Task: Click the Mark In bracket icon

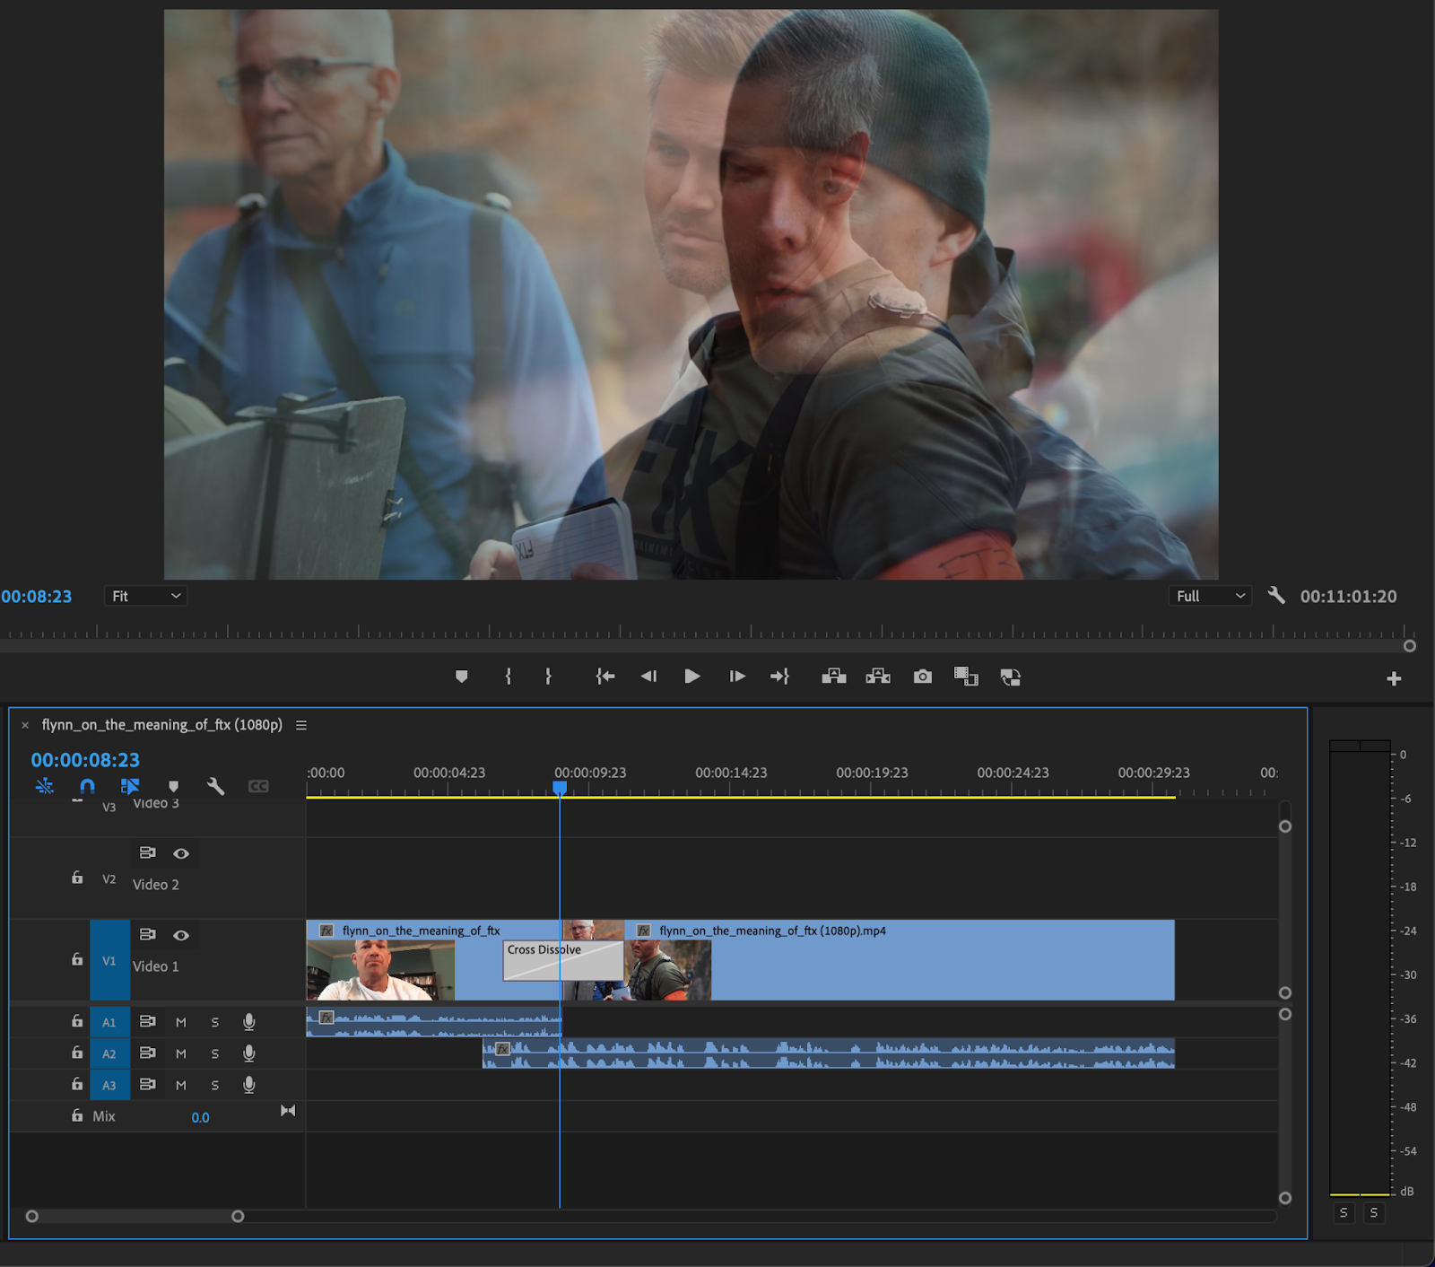Action: [508, 677]
